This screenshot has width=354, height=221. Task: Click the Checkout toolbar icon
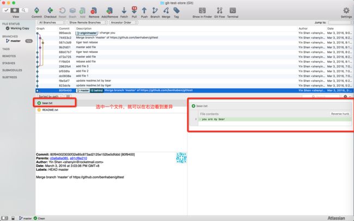pos(50,10)
